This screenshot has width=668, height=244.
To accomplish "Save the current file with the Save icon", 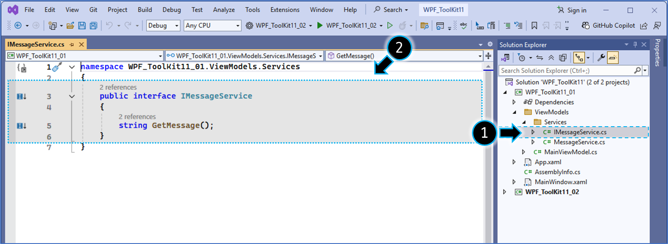I will [82, 26].
